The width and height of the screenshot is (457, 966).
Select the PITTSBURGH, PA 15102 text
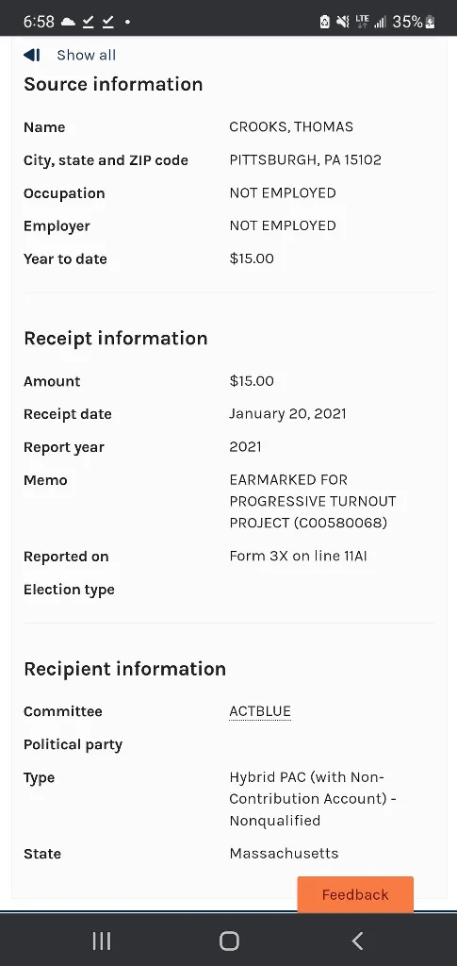305,160
